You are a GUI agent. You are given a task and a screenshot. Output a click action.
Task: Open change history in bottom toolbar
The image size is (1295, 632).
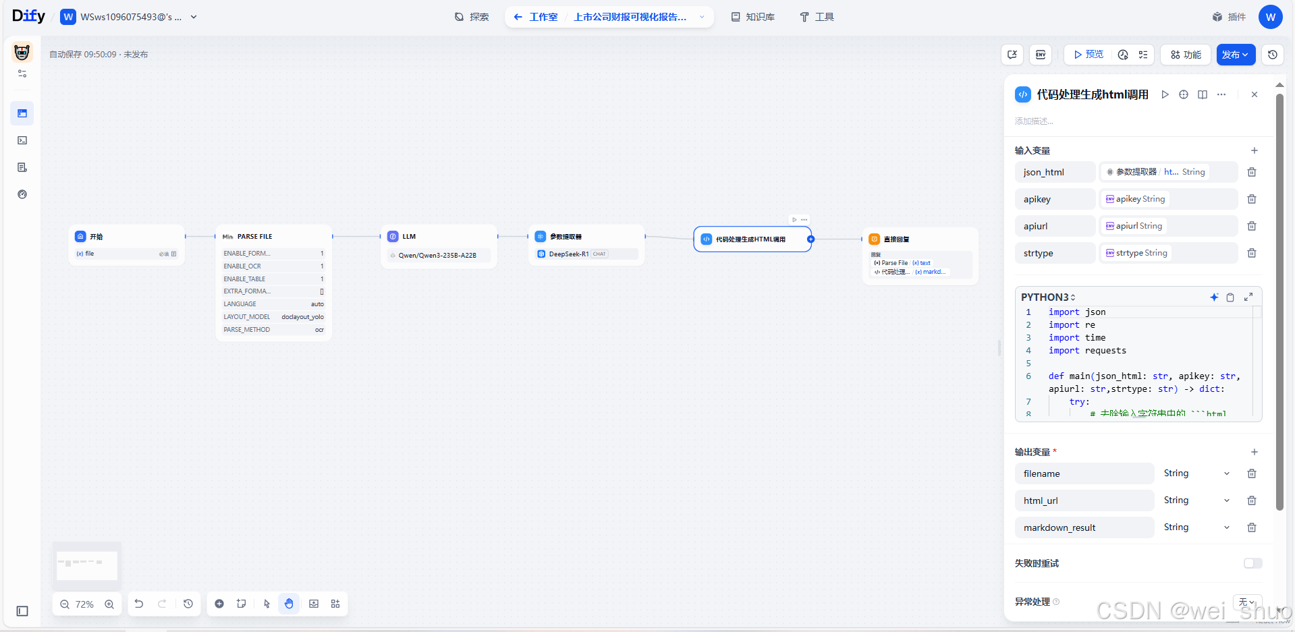coord(188,604)
